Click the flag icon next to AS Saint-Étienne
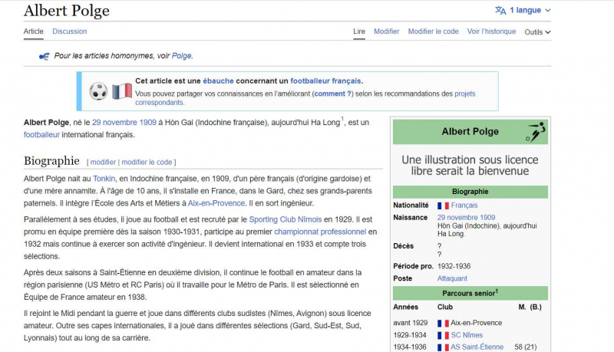614x352 pixels. 443,347
